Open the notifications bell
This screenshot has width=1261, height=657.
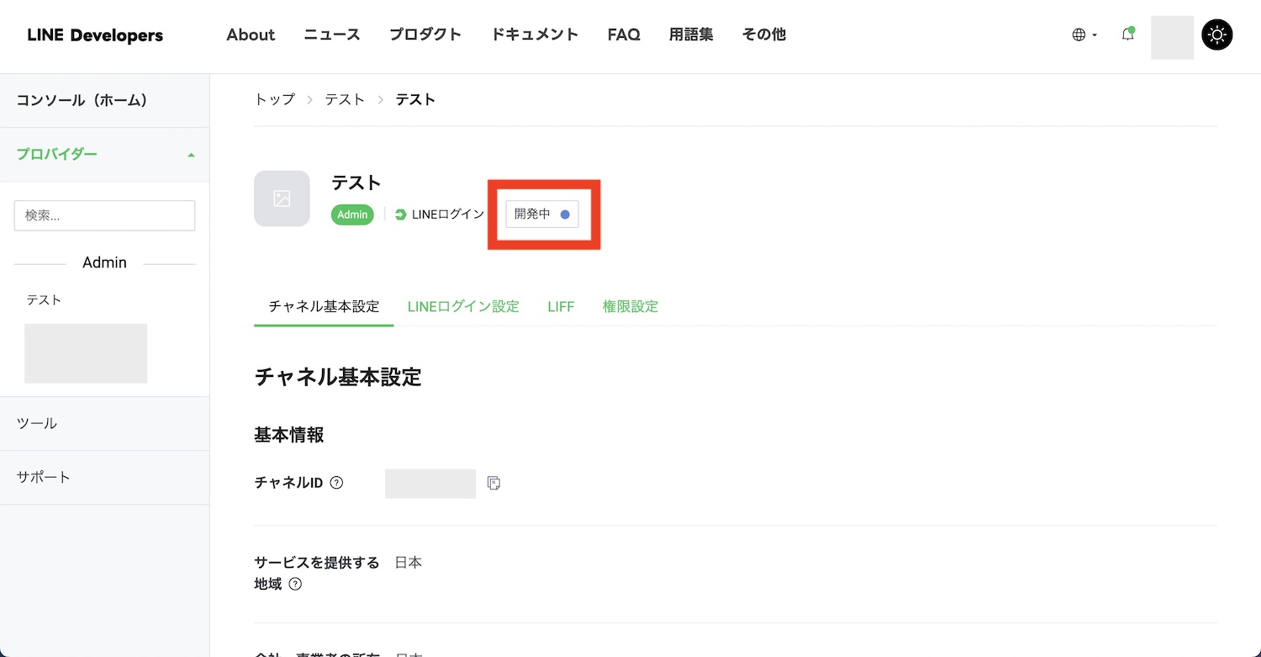click(1128, 34)
